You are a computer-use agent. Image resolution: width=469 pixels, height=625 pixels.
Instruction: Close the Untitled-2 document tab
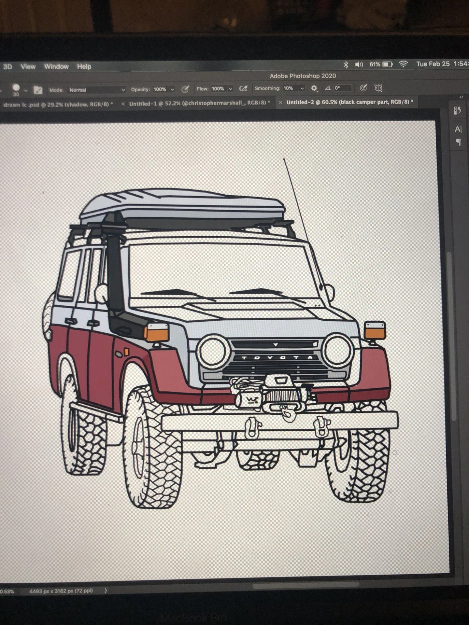point(280,103)
